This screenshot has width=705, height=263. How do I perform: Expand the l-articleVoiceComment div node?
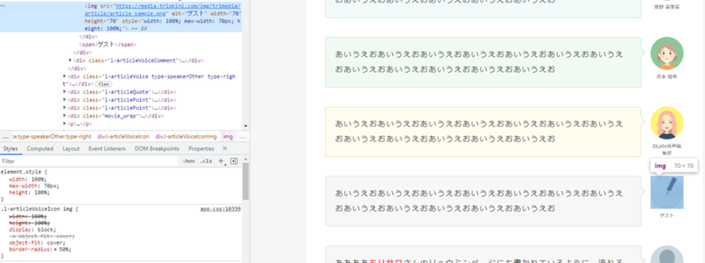pyautogui.click(x=70, y=61)
